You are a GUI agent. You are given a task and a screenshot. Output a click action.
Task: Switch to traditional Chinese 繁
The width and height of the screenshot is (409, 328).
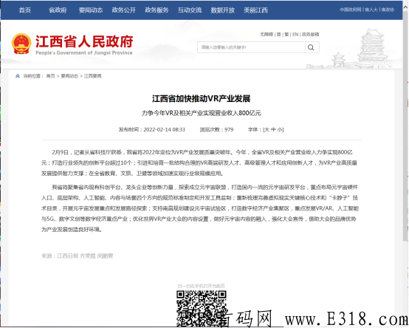tap(286, 34)
